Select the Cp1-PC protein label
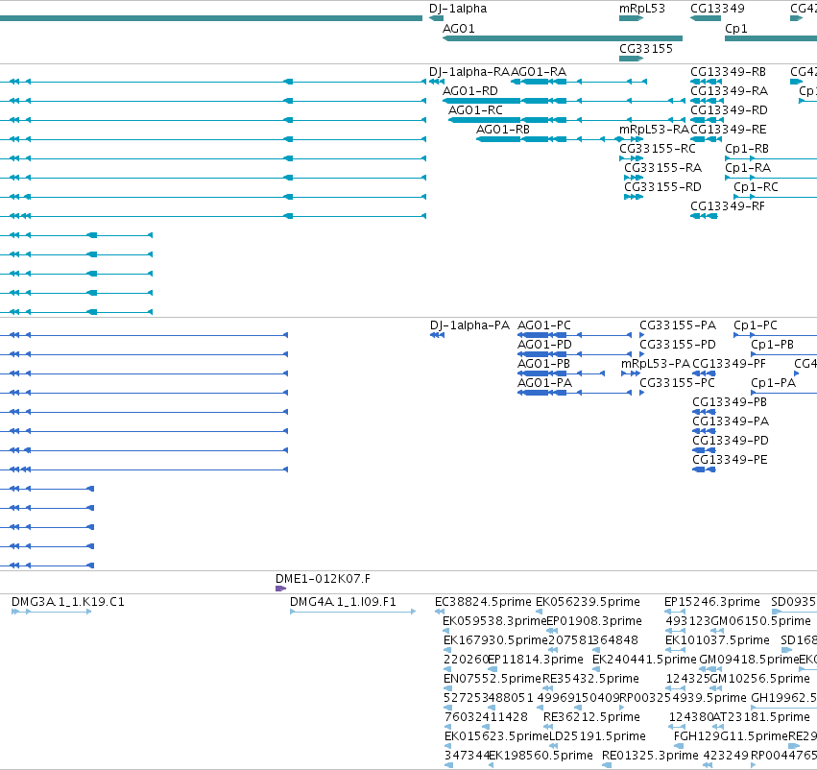Viewport: 817px width, 770px height. coord(756,325)
